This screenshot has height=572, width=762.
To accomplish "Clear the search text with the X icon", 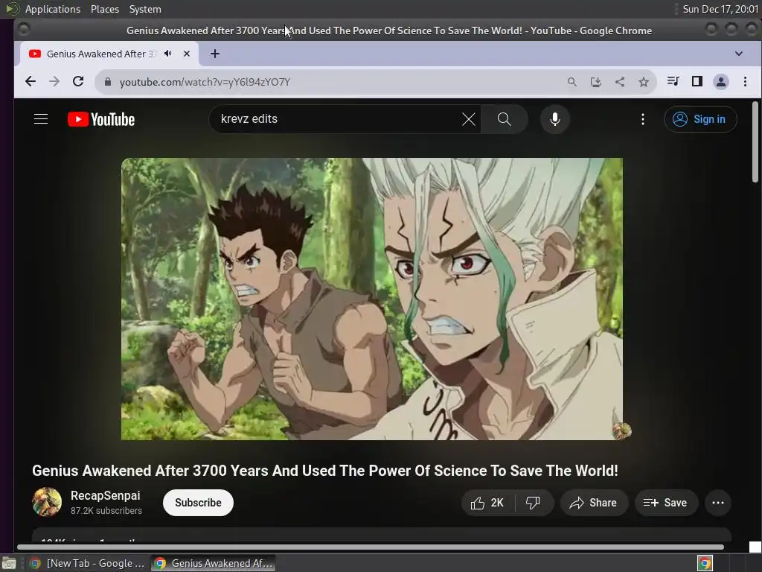I will (x=469, y=119).
